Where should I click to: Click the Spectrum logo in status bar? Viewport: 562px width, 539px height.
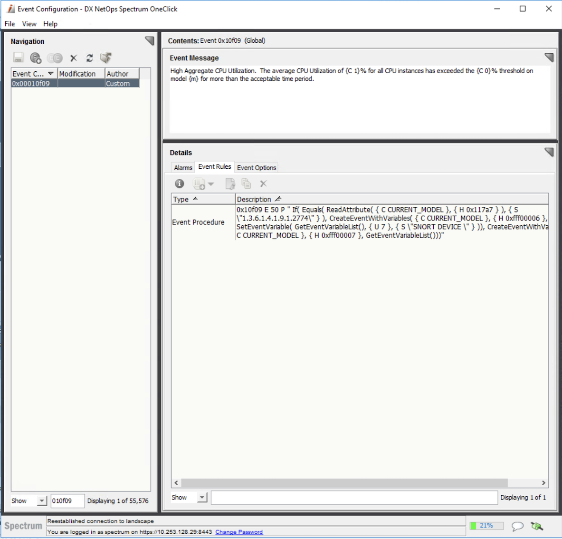[x=23, y=526]
